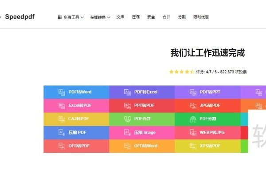Viewport: 266px width, 177px height.
Task: Open the OFD转Word tool
Action: click(x=142, y=146)
